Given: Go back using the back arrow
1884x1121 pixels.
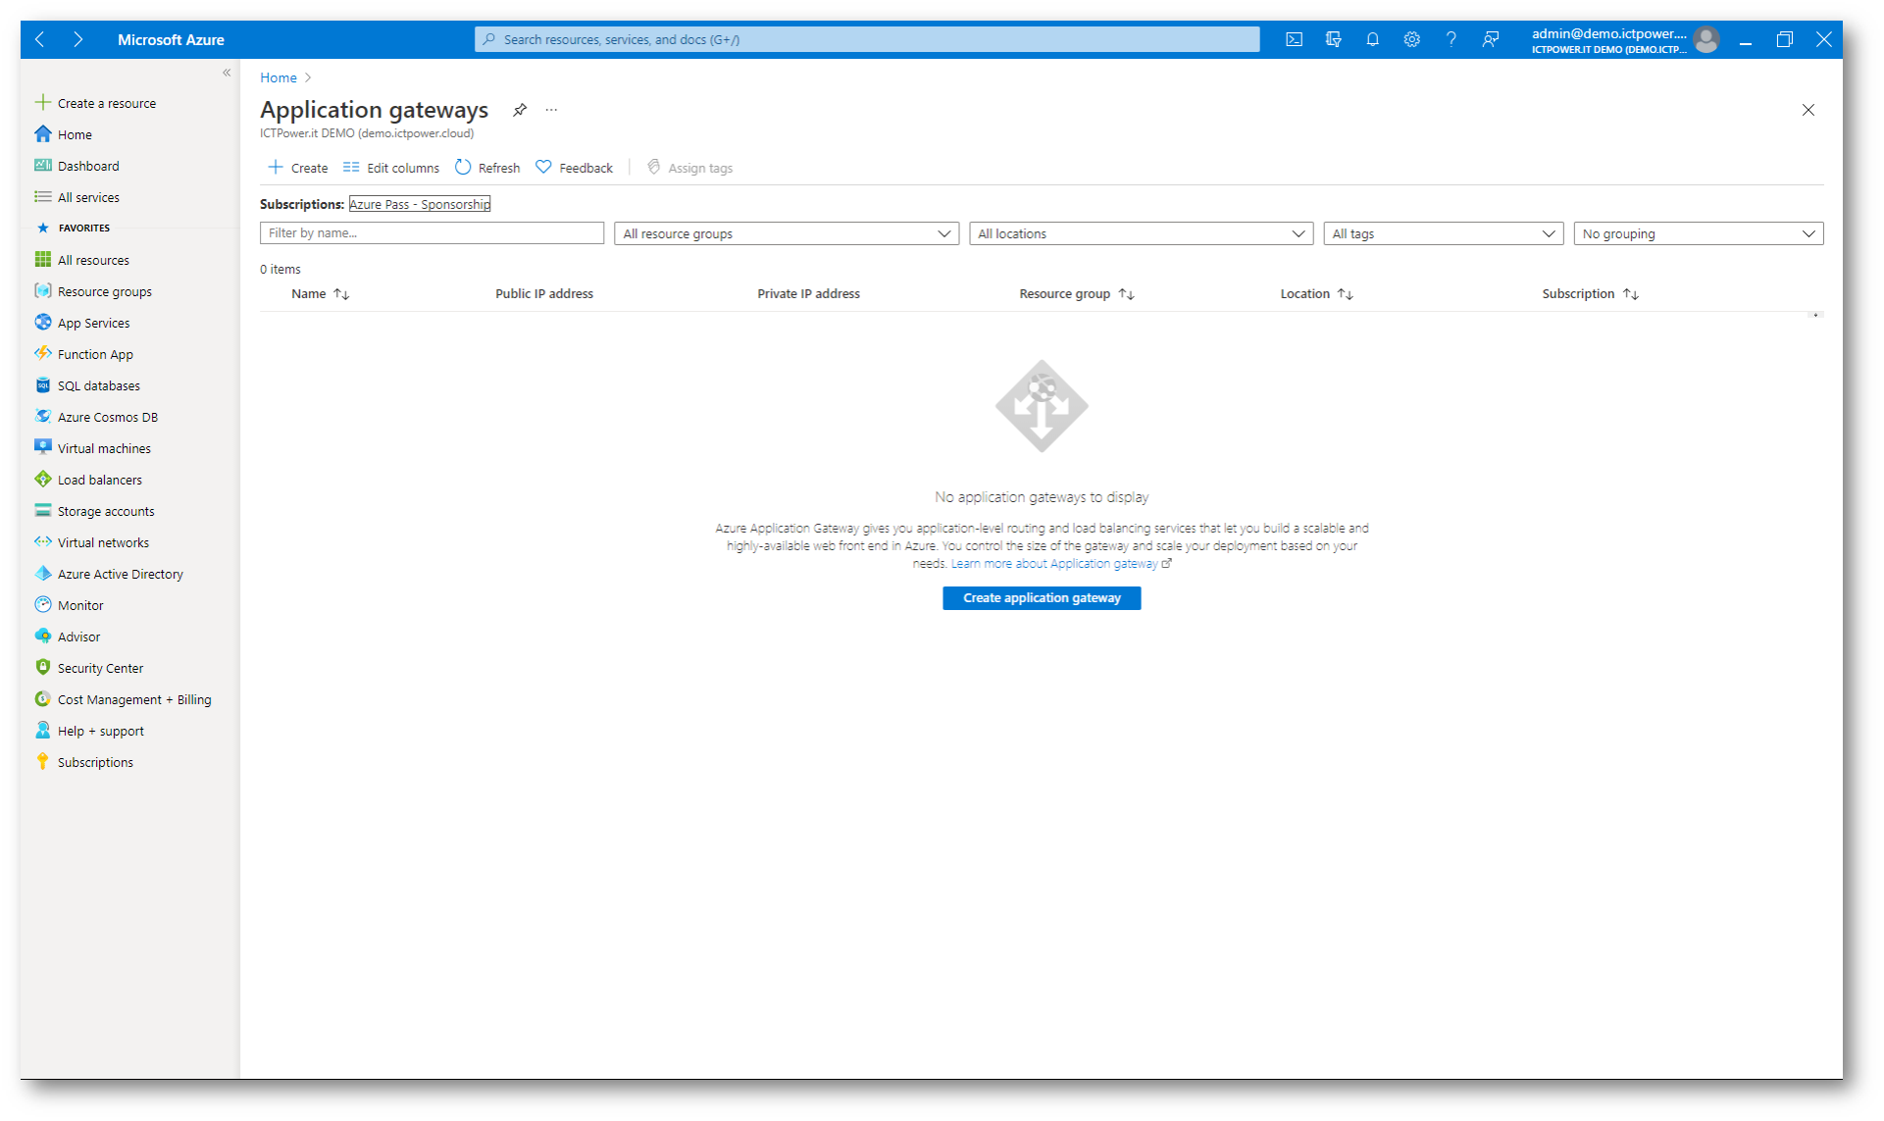Looking at the screenshot, I should tap(40, 39).
